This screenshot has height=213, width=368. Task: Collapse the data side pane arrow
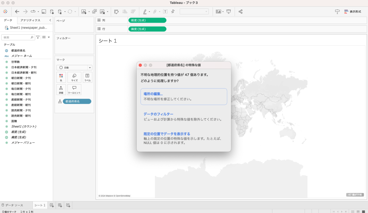(x=50, y=20)
